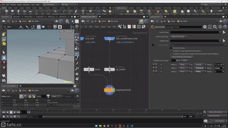Viewport: 228px width, 128px height.
Task: Open the node info (i) icon in parameter pane
Action: click(220, 27)
